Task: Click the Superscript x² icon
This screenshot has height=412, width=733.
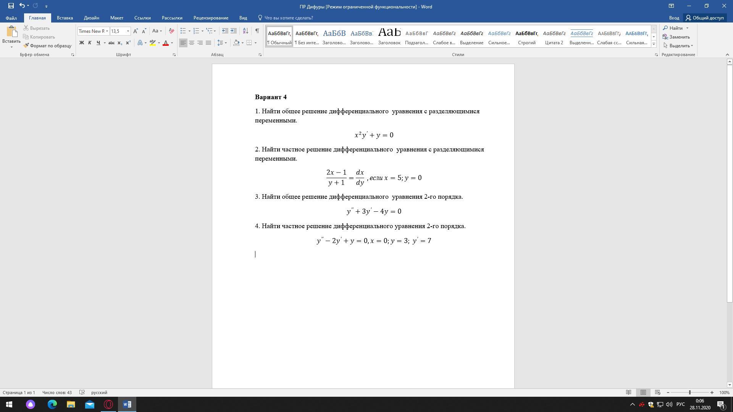Action: (128, 43)
